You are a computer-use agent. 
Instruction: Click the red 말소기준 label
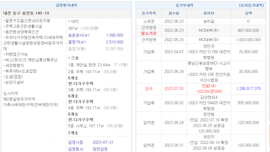tap(149, 33)
